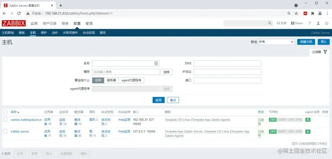332x159 pixels.
Task: Open 报表 main menu
Action: 65,23
